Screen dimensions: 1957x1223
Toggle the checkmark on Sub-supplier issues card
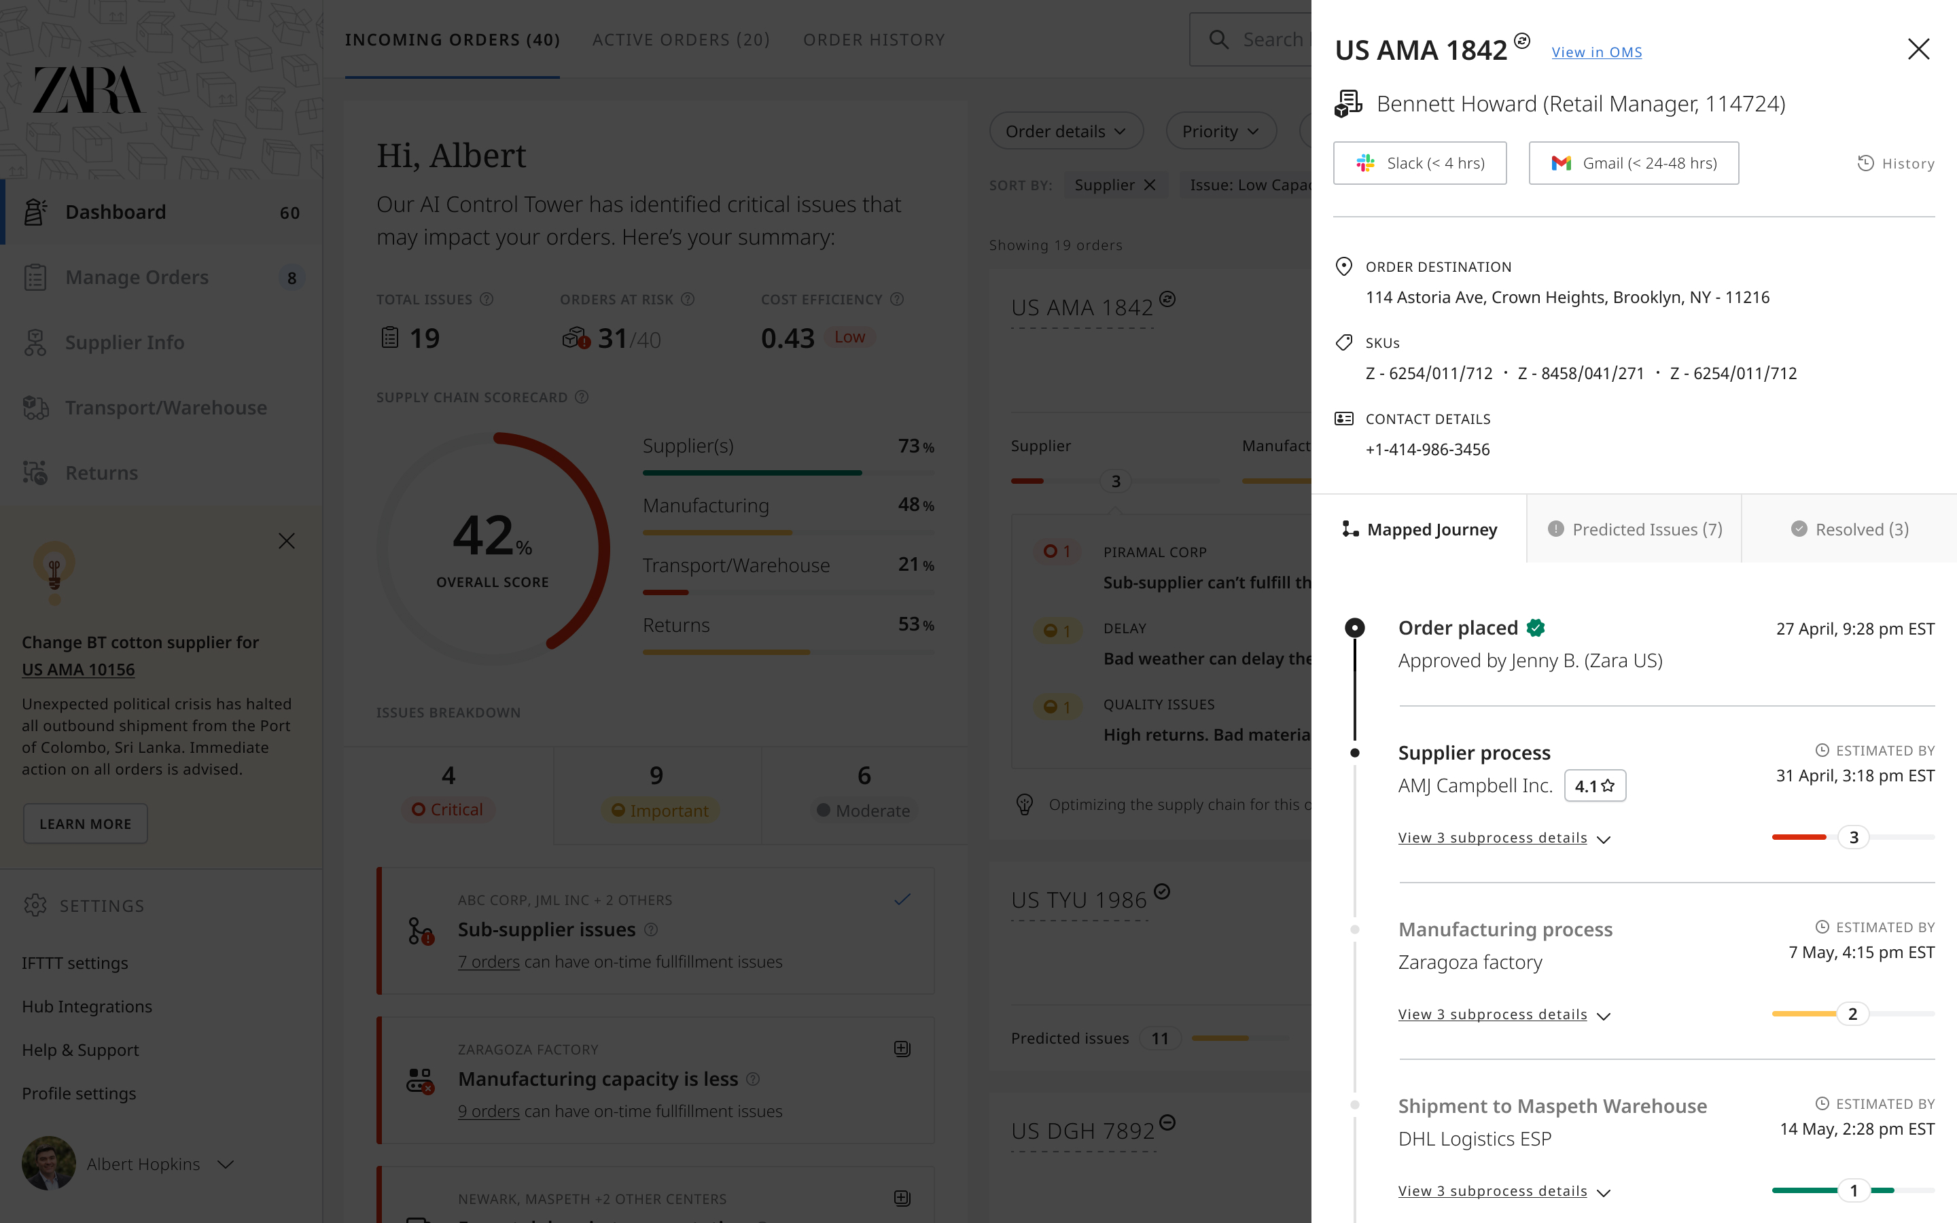[x=902, y=900]
